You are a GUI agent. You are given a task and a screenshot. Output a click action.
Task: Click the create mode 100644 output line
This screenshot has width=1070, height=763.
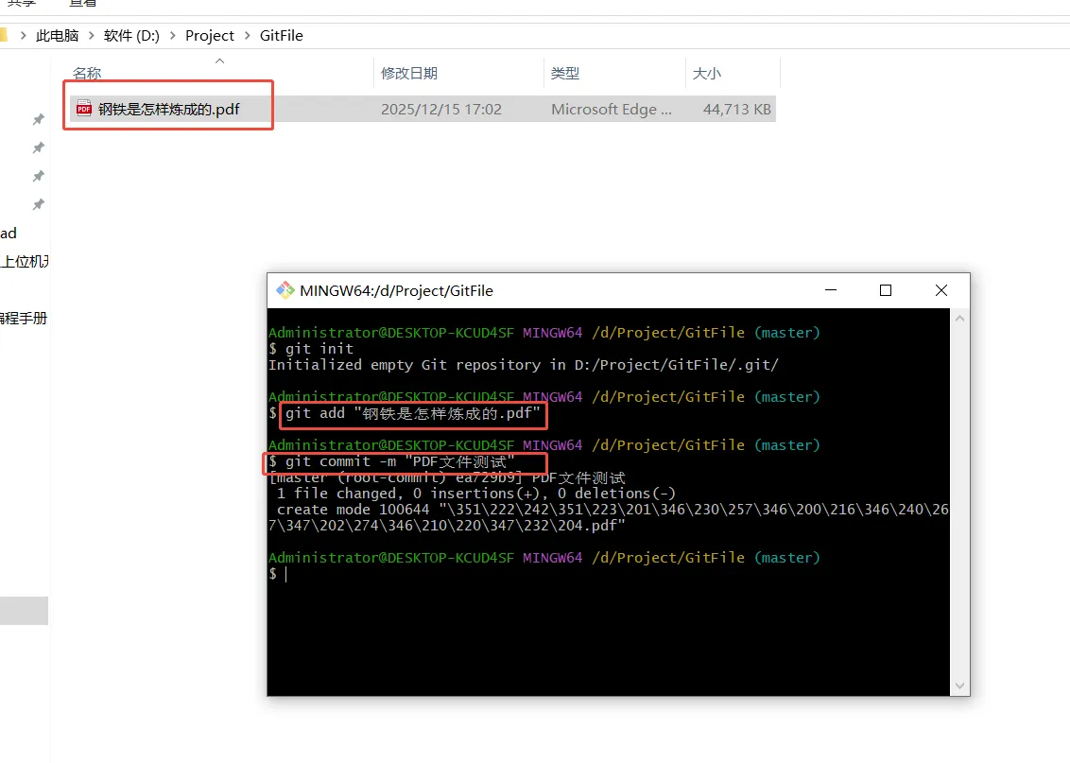609,517
